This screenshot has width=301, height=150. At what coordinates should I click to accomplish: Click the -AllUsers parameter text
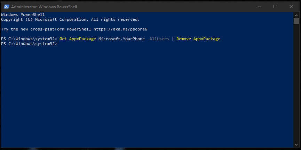tap(158, 39)
